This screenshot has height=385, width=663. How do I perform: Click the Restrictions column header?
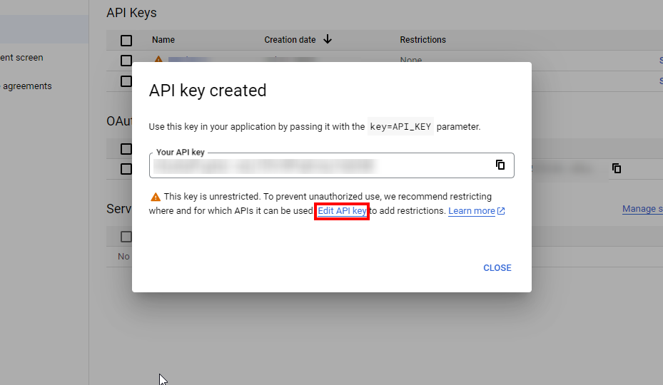422,40
